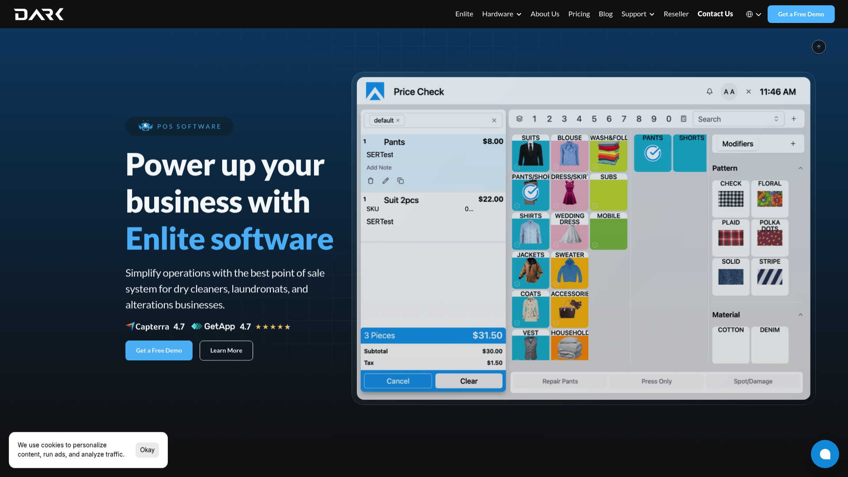Open the chat bubble widget

point(825,454)
